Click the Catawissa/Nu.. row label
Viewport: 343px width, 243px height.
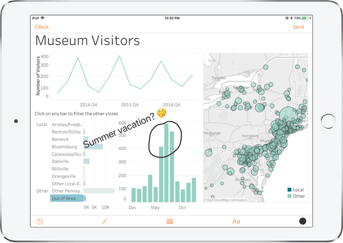(67, 154)
